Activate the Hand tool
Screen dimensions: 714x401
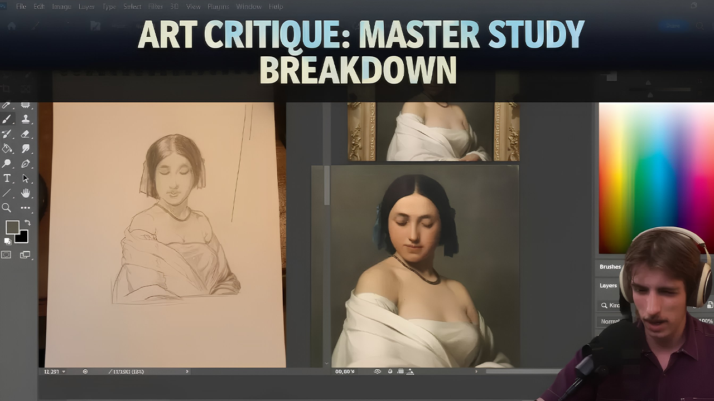click(25, 193)
